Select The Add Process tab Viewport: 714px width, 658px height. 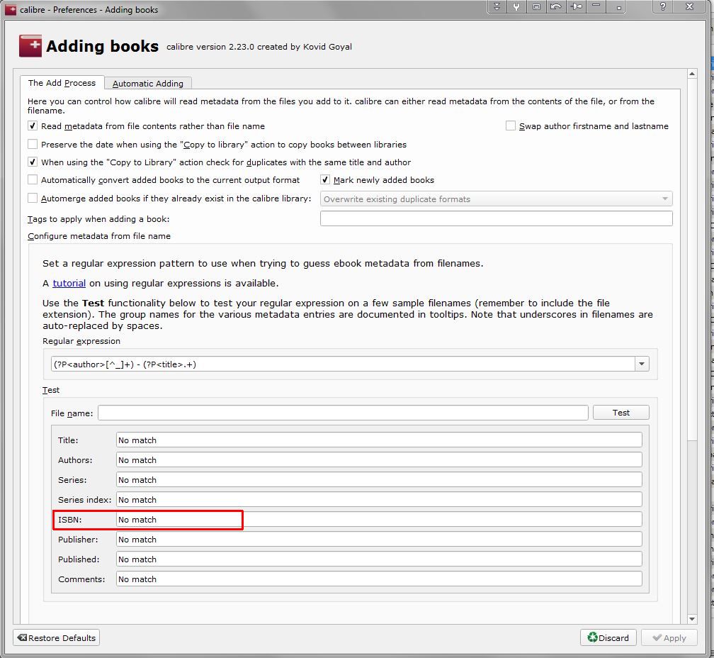(62, 83)
